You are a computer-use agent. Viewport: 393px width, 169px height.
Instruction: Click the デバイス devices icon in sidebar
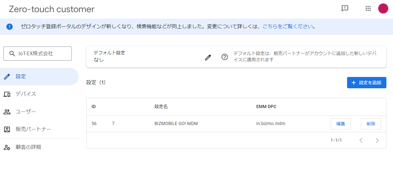click(7, 94)
